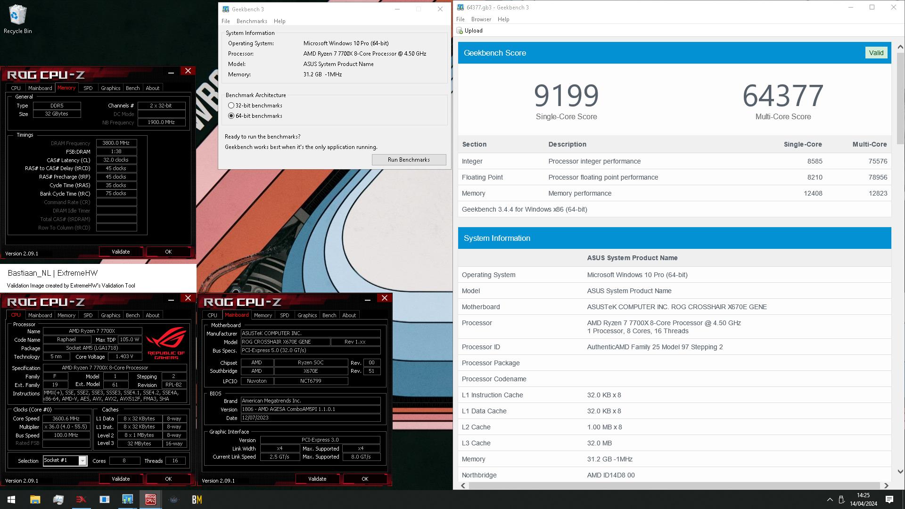Image resolution: width=905 pixels, height=509 pixels.
Task: Click vertical scrollbar up arrow in results
Action: [x=900, y=47]
